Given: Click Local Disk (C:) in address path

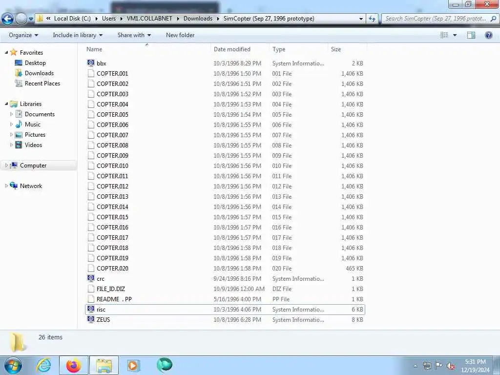Looking at the screenshot, I should pos(72,19).
